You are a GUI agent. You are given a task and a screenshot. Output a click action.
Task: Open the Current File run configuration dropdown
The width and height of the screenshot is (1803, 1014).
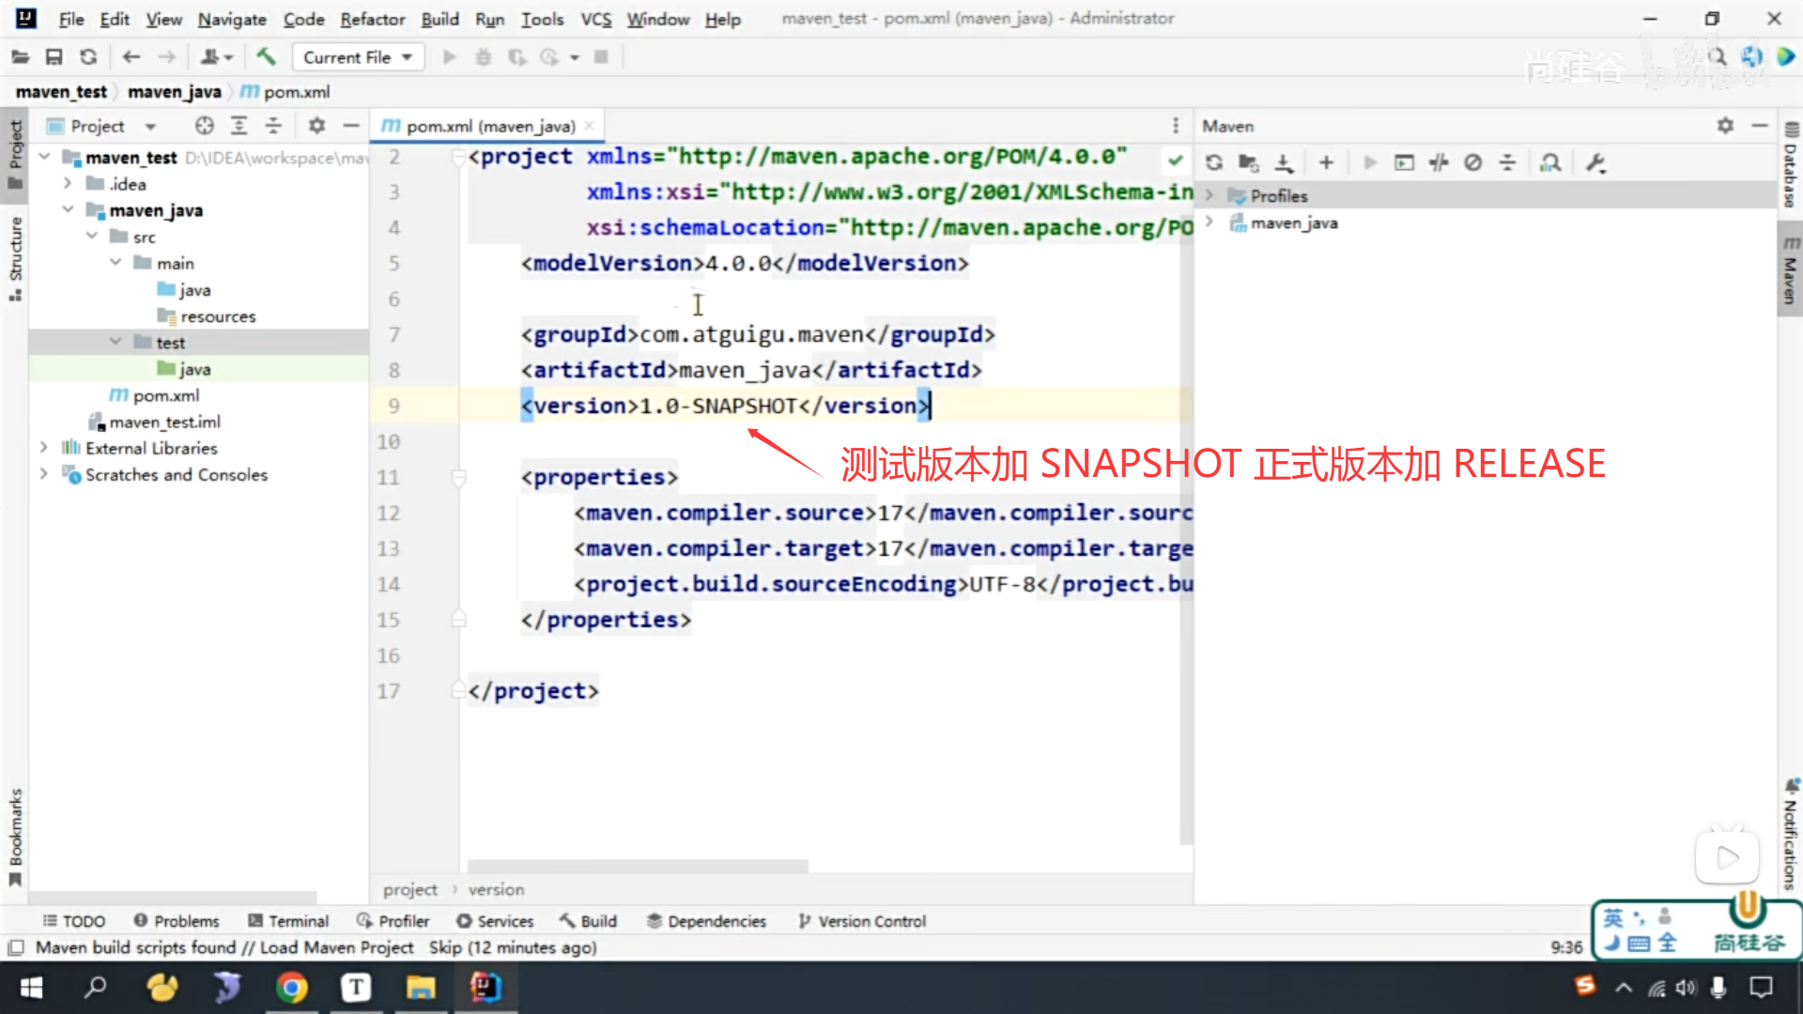pos(358,57)
